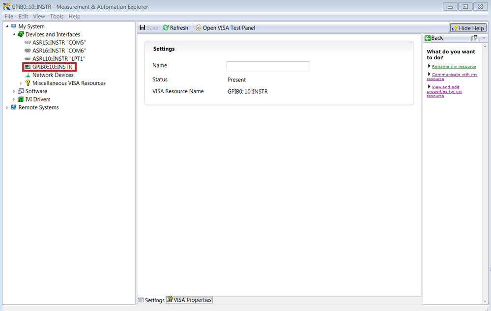
Task: Click the VISA Properties tab icon
Action: pos(170,299)
